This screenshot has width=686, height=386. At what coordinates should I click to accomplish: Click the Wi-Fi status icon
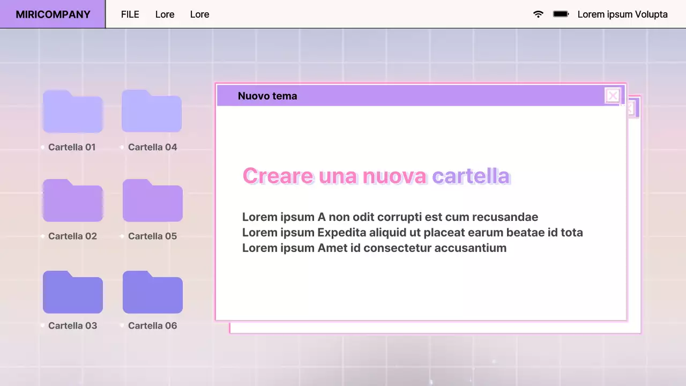point(538,14)
